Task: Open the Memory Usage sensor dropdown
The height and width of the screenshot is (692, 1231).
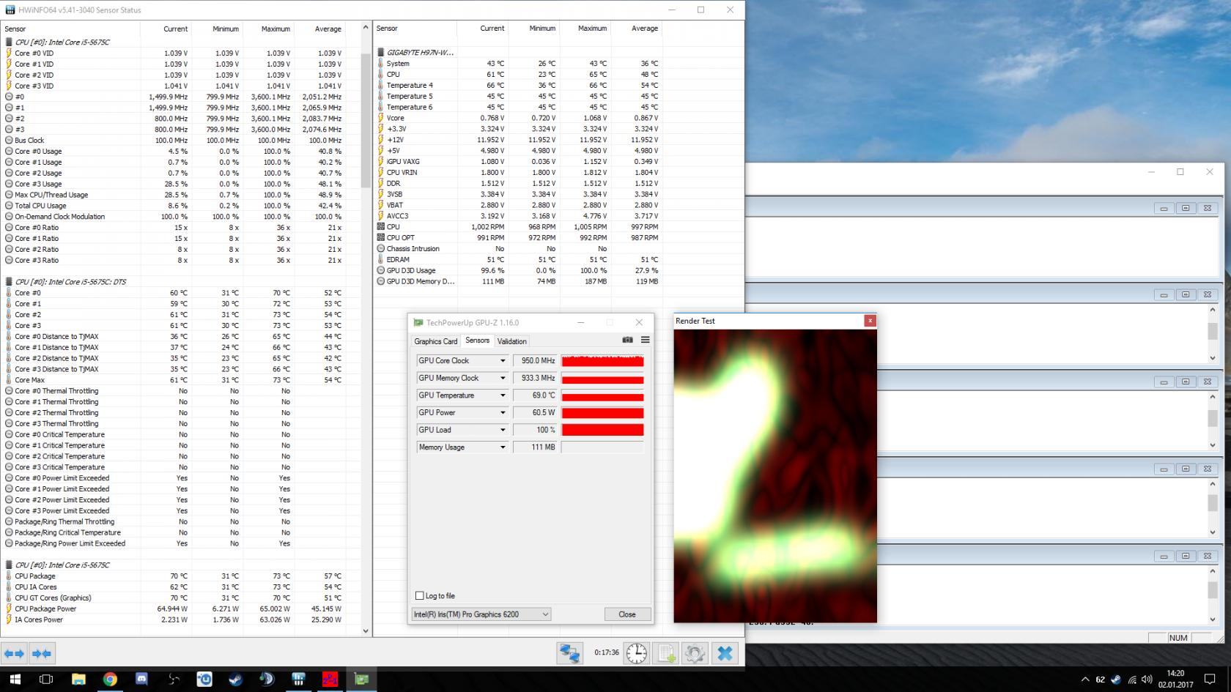Action: click(503, 447)
